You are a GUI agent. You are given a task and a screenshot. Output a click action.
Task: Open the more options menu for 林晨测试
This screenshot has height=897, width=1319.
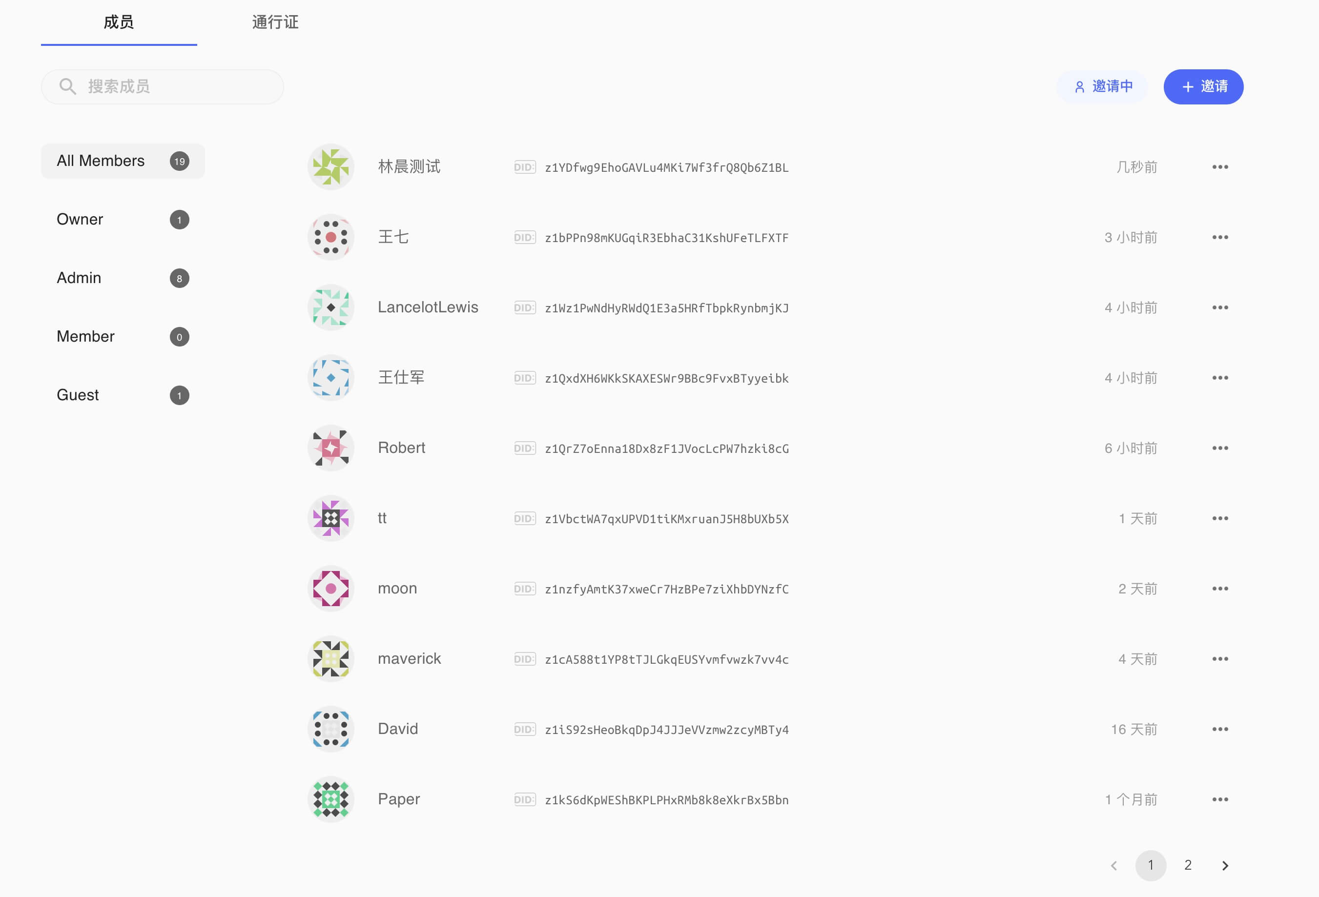point(1220,167)
